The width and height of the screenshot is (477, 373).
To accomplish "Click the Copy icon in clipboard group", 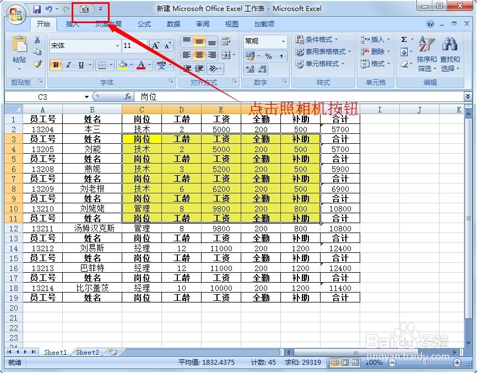I will (38, 52).
